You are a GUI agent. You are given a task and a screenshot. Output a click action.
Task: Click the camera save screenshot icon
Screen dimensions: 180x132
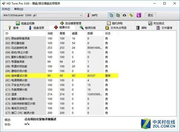click(124, 15)
